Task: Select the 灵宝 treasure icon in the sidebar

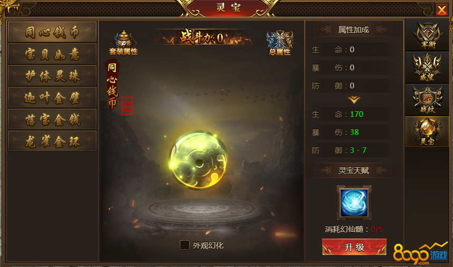Action: pos(427,132)
